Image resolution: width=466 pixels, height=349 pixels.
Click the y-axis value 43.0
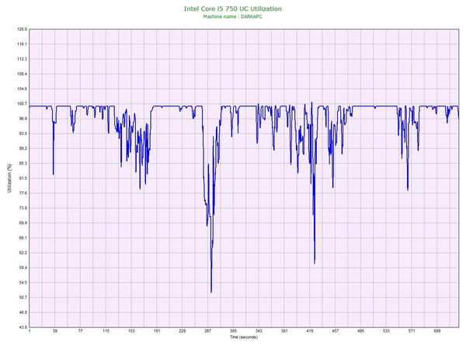point(23,327)
